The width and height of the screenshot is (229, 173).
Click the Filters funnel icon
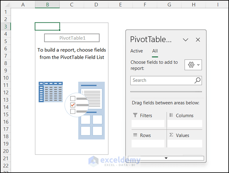click(135, 115)
